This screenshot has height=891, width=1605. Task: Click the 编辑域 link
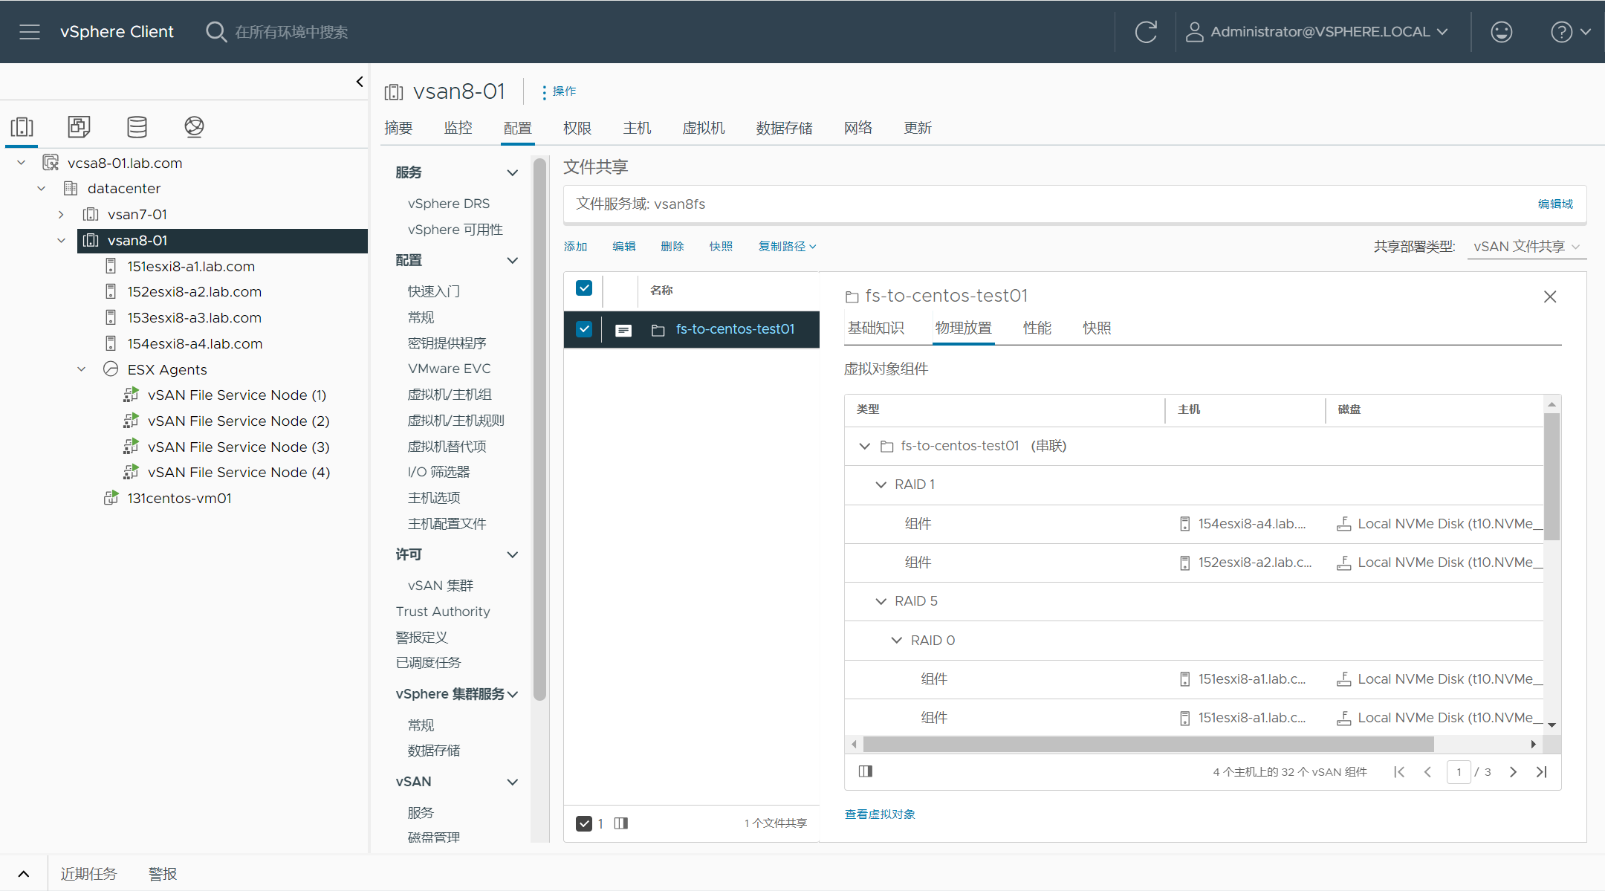coord(1555,204)
